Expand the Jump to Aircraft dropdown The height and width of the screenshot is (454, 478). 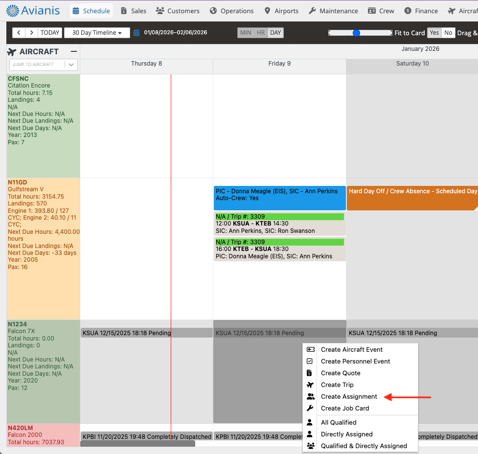[71, 65]
